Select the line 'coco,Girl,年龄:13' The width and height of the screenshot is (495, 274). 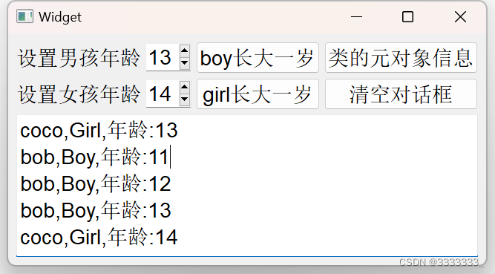pyautogui.click(x=99, y=130)
